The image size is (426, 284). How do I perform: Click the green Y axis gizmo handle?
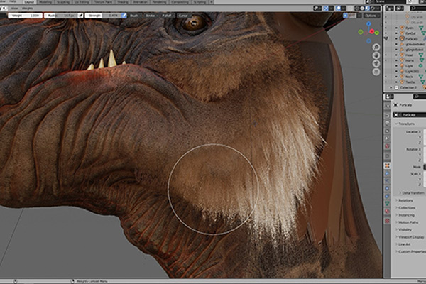point(377,33)
